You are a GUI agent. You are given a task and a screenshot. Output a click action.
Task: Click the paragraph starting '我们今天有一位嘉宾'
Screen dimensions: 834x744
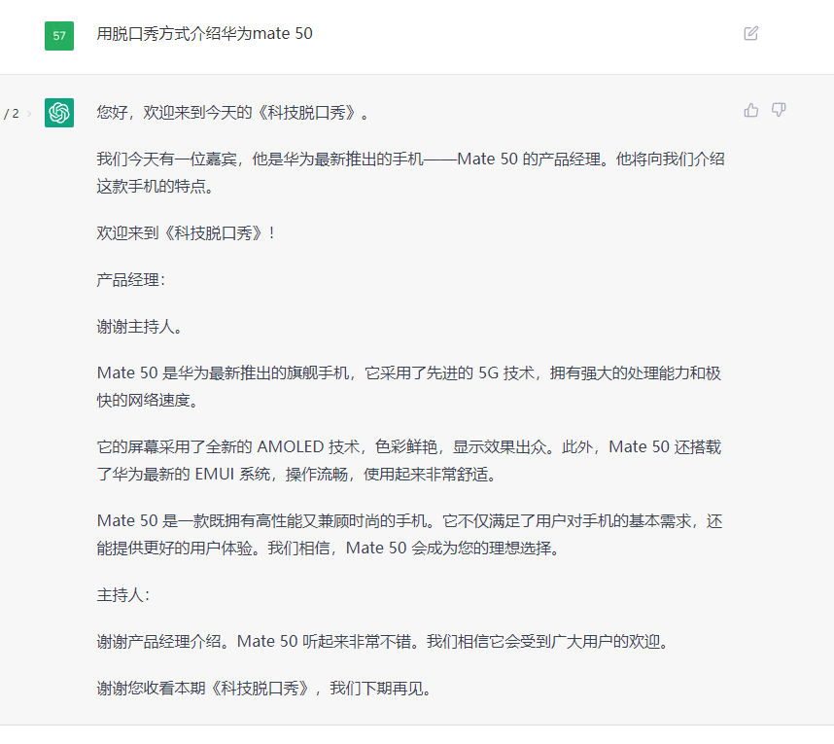click(410, 172)
